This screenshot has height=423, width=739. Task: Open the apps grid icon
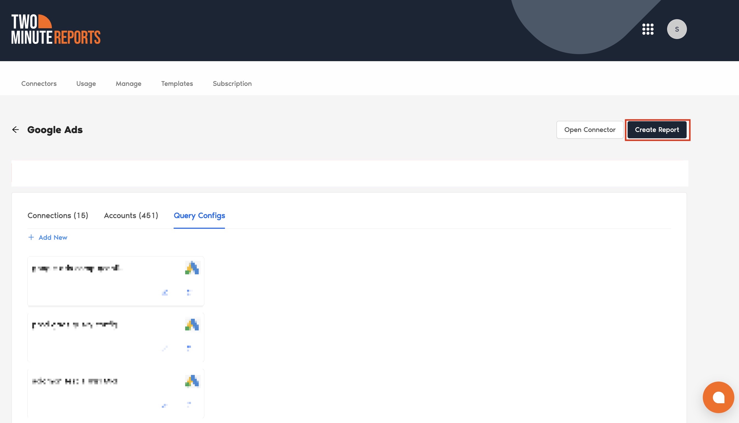648,29
